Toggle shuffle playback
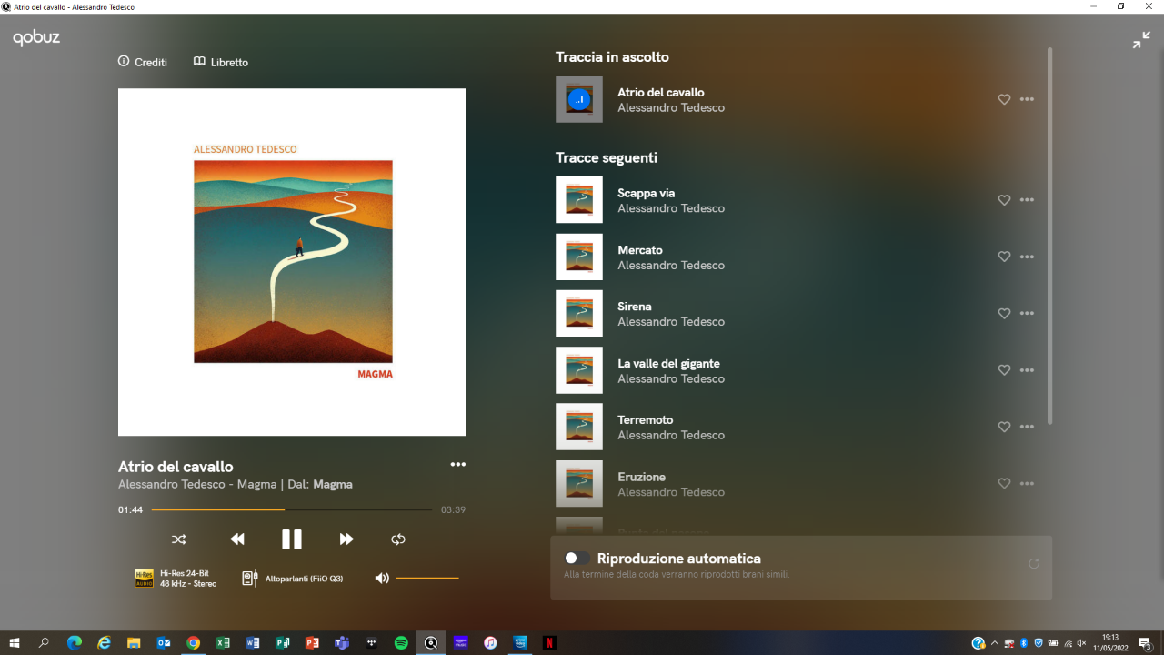This screenshot has height=655, width=1164. click(x=179, y=539)
